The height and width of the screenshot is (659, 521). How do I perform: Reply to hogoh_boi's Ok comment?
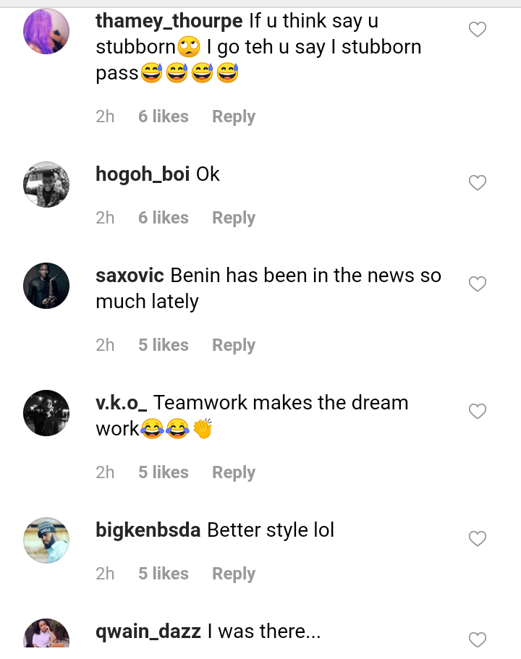pos(233,218)
